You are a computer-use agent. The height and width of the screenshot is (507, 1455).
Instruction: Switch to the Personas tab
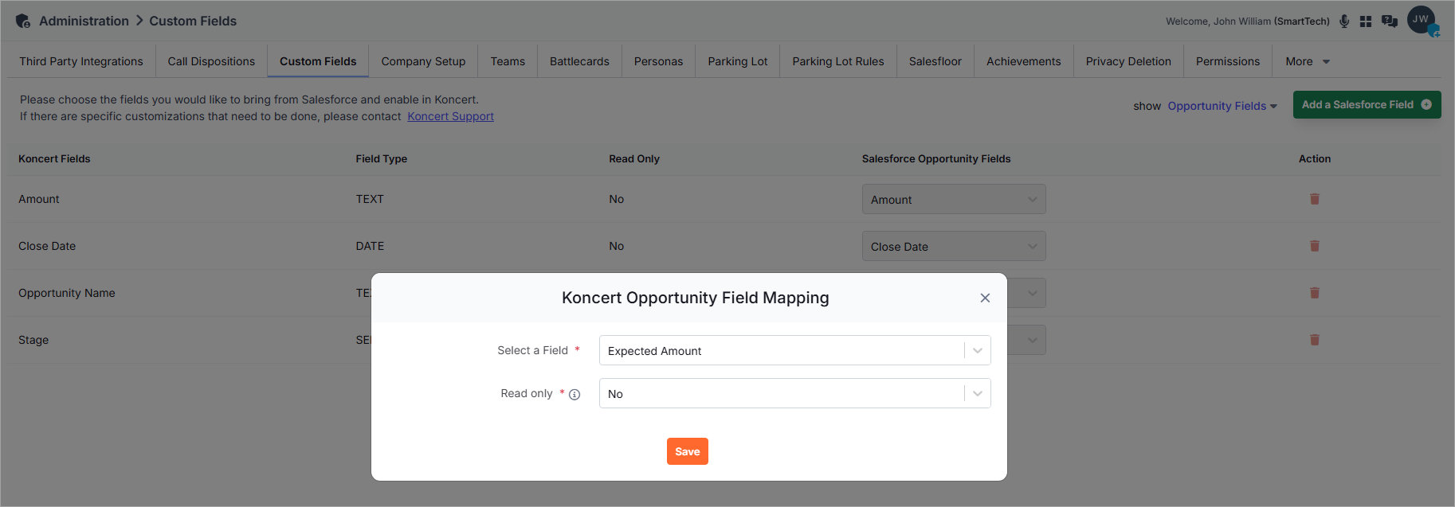pyautogui.click(x=658, y=61)
